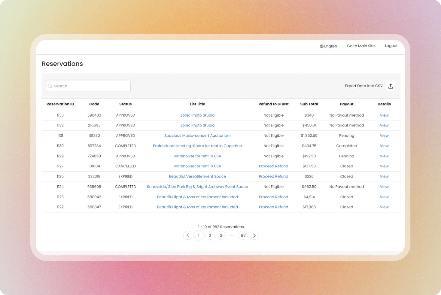Screen dimensions: 441x295
Task: View details of reservation 1122
Action: point(384,207)
